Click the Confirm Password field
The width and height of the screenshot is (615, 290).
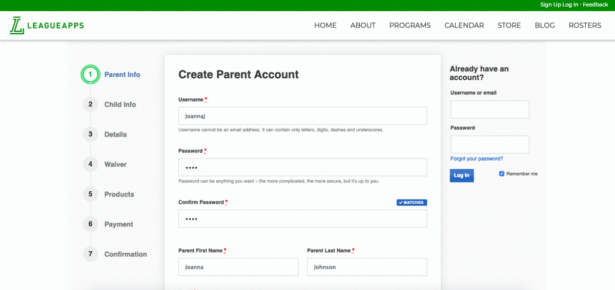302,218
